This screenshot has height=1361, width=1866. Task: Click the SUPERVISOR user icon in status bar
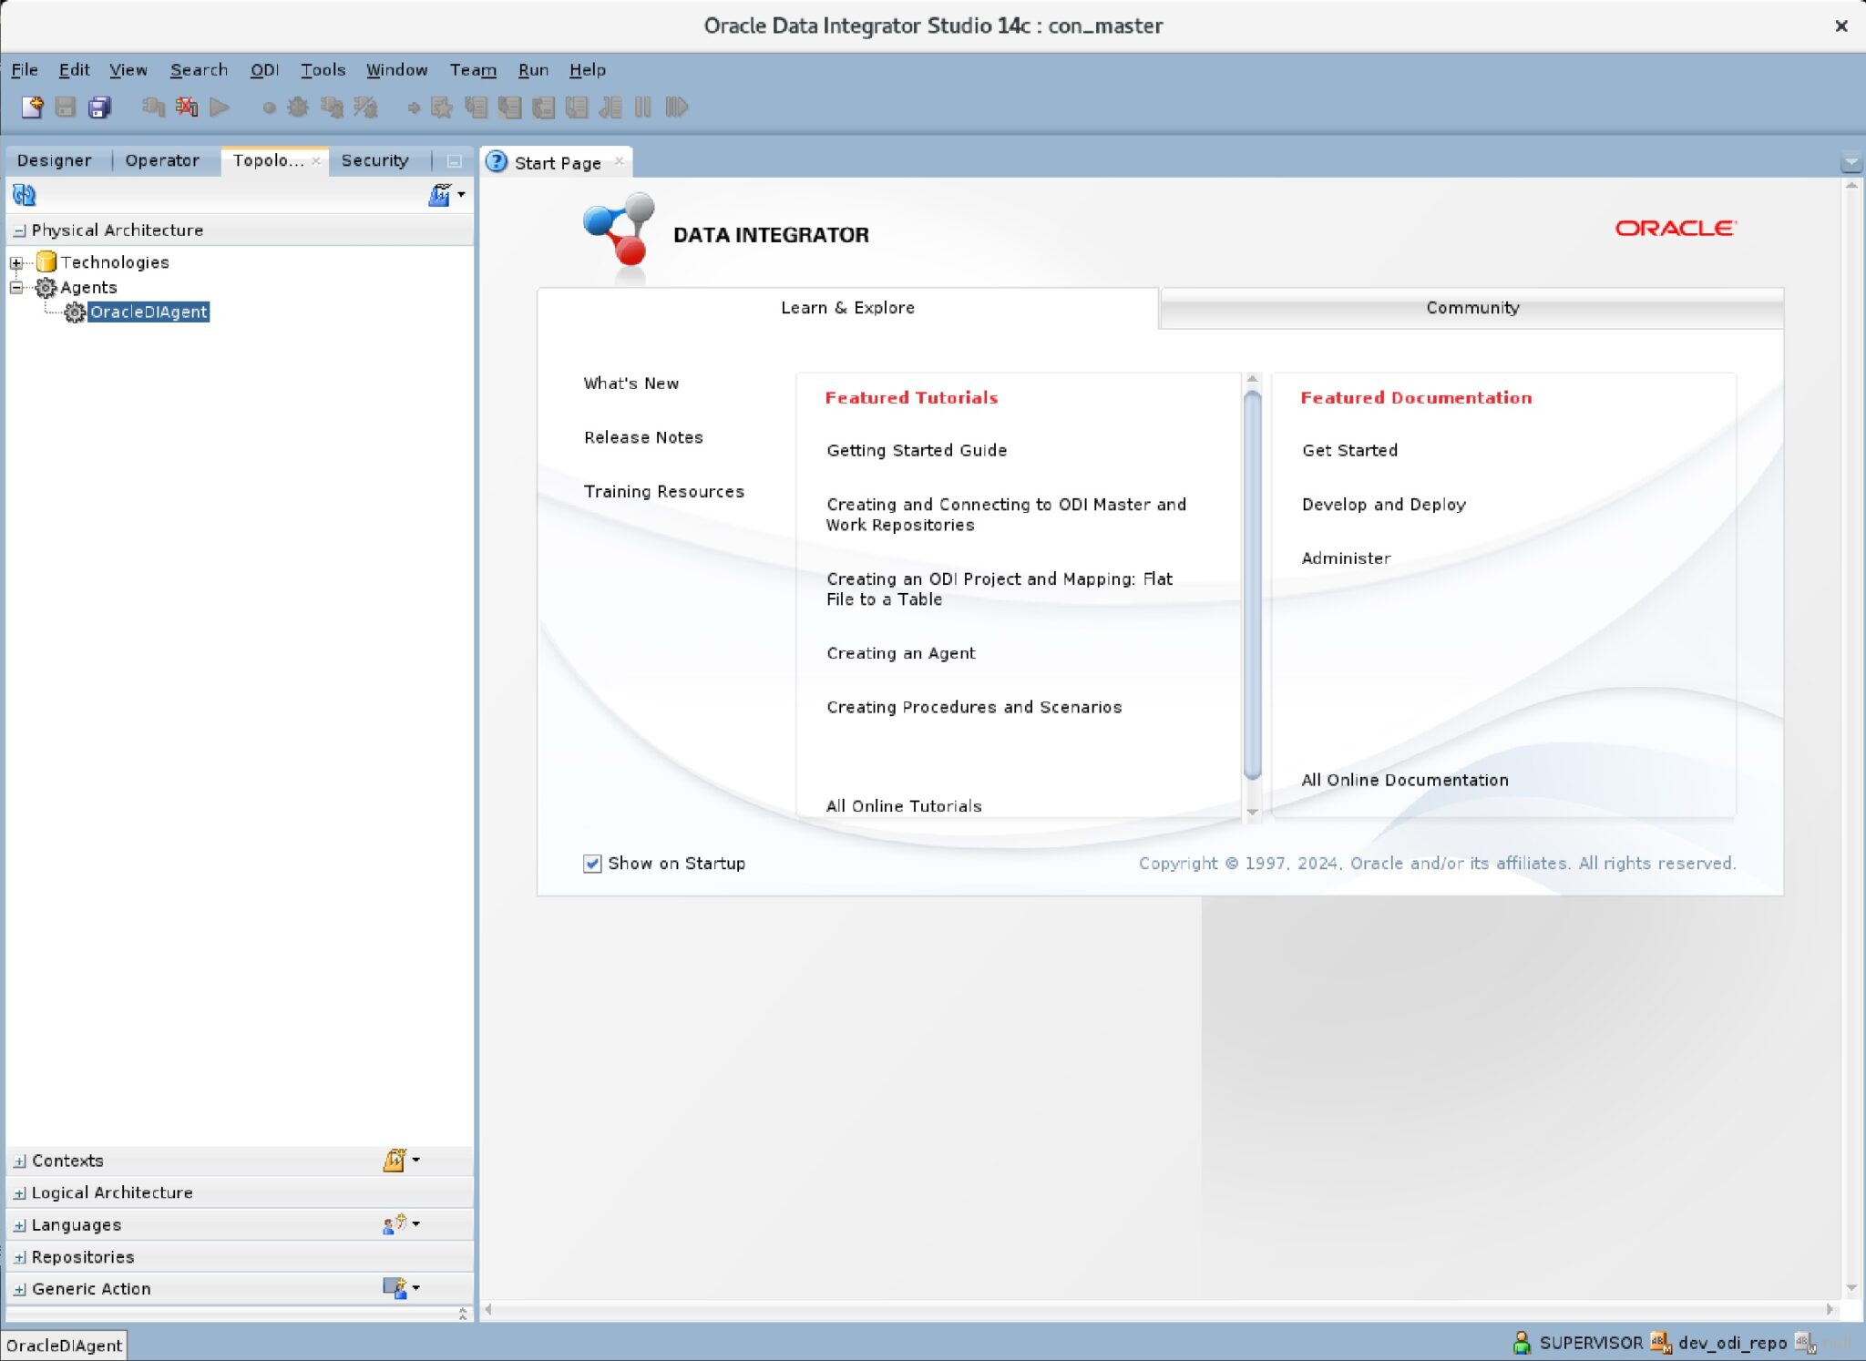click(x=1521, y=1342)
